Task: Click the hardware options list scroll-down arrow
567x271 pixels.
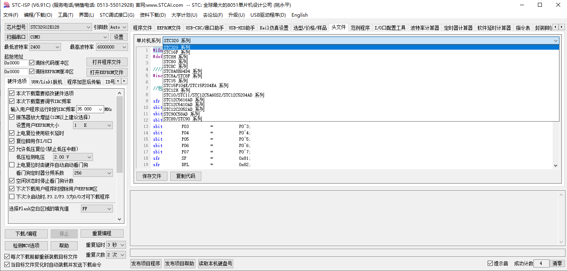Action: tap(119, 219)
